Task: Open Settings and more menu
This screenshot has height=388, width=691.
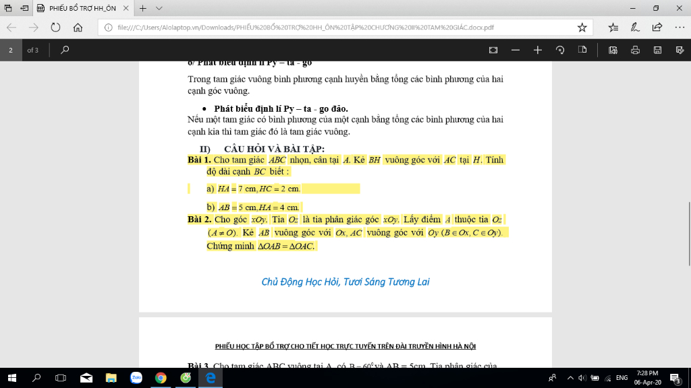Action: coord(680,27)
